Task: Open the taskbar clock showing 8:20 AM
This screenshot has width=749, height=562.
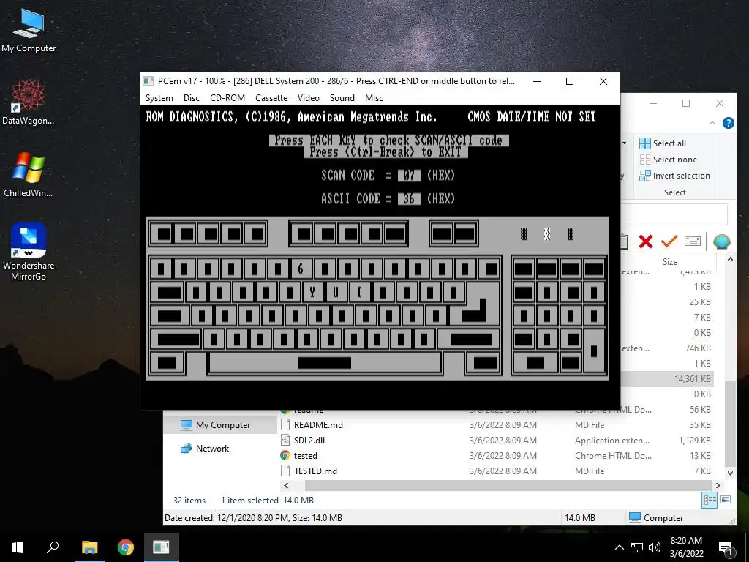Action: [x=686, y=547]
